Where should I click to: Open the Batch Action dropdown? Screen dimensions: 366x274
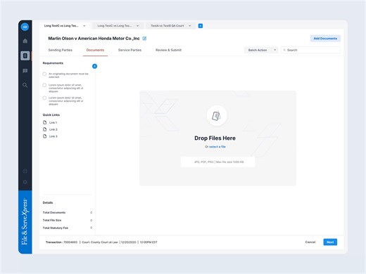coord(261,50)
